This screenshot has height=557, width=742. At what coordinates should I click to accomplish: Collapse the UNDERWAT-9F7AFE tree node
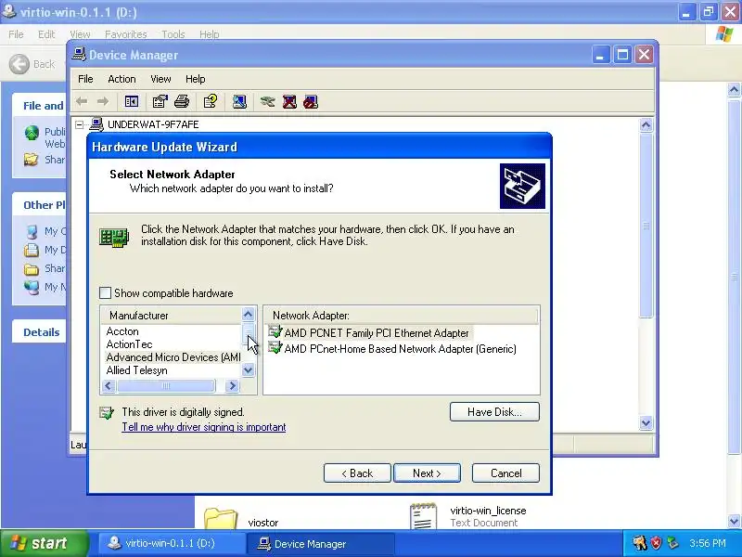click(80, 124)
